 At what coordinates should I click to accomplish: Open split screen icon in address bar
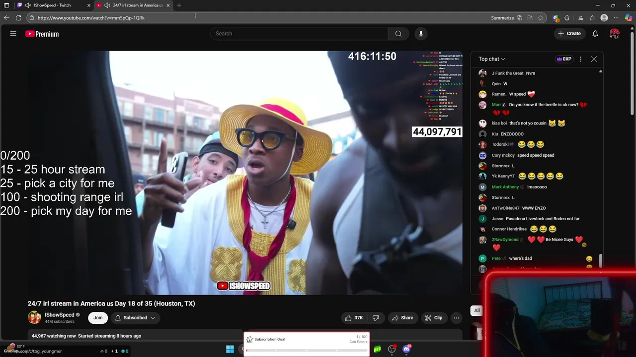click(x=530, y=18)
